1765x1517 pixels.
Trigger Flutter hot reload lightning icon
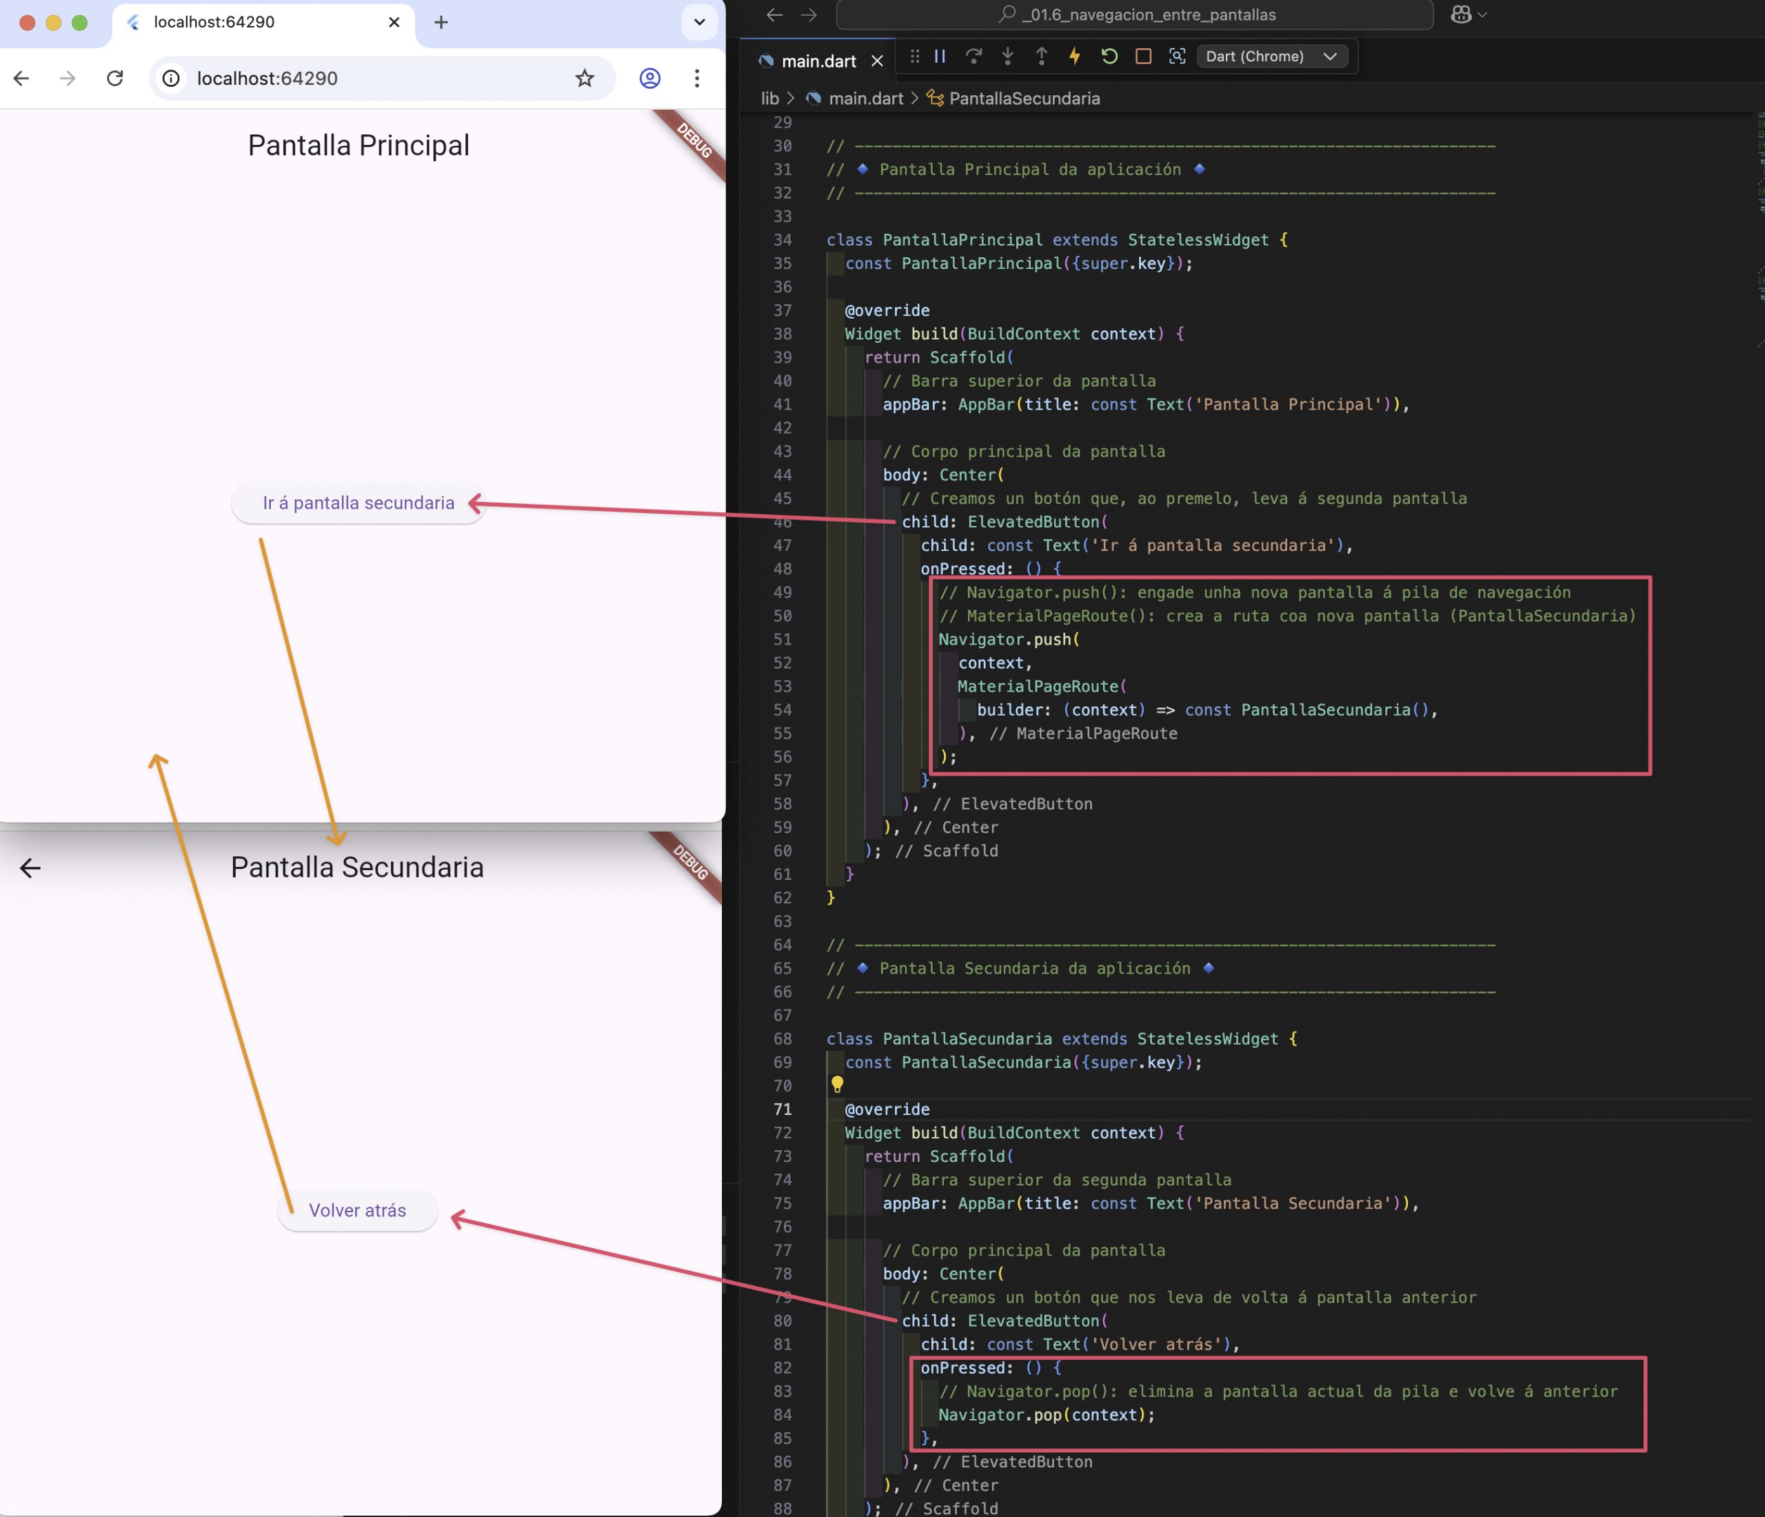point(1075,57)
